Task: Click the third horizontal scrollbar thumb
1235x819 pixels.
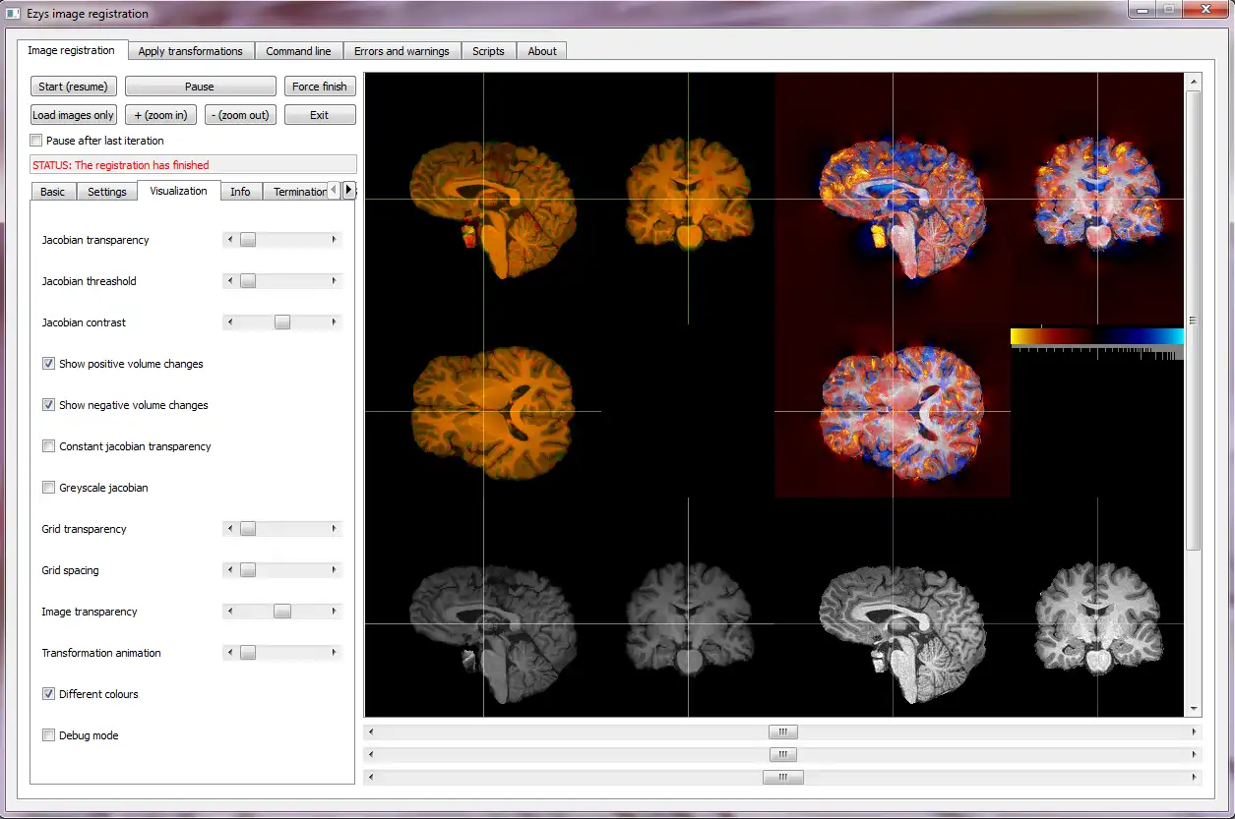Action: tap(783, 777)
